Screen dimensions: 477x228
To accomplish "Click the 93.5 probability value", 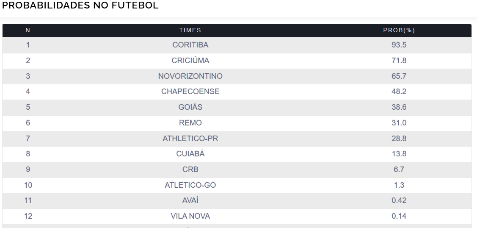I will [399, 45].
